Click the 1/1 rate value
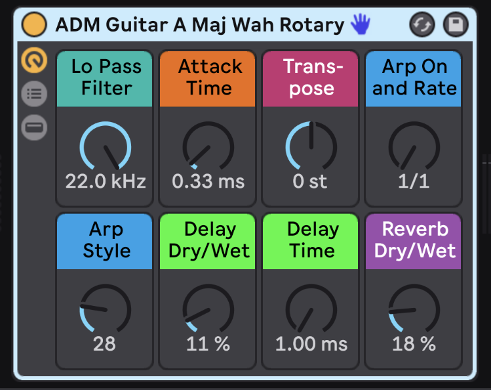Screen dimensions: 491x390 tap(414, 181)
